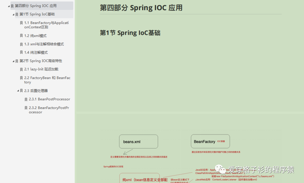Click bookmark icon next to 1.1 BeanFactory entry
Viewport: 304px width, 183px height.
pyautogui.click(x=22, y=23)
